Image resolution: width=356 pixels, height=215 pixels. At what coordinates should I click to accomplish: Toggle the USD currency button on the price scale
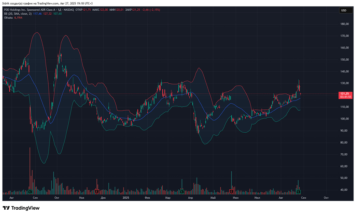(x=344, y=10)
